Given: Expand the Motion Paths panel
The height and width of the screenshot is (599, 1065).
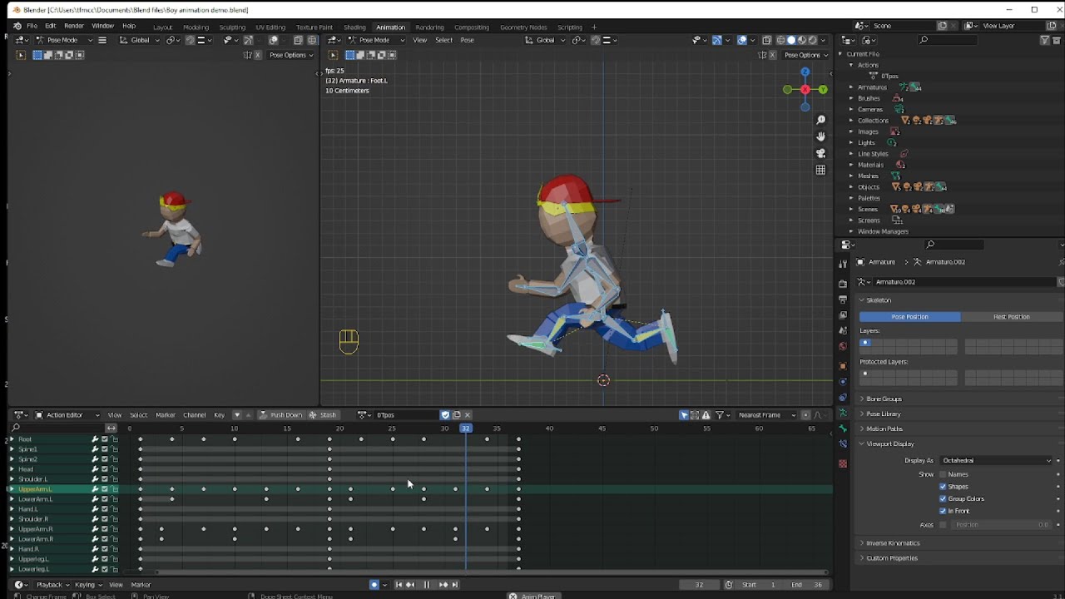Looking at the screenshot, I should click(x=884, y=429).
